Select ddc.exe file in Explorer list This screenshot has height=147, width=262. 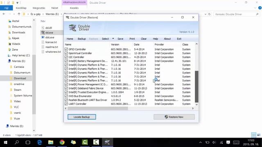point(50,37)
